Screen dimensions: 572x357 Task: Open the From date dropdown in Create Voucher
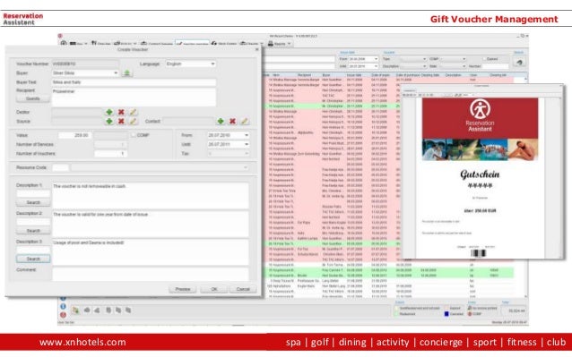point(229,135)
